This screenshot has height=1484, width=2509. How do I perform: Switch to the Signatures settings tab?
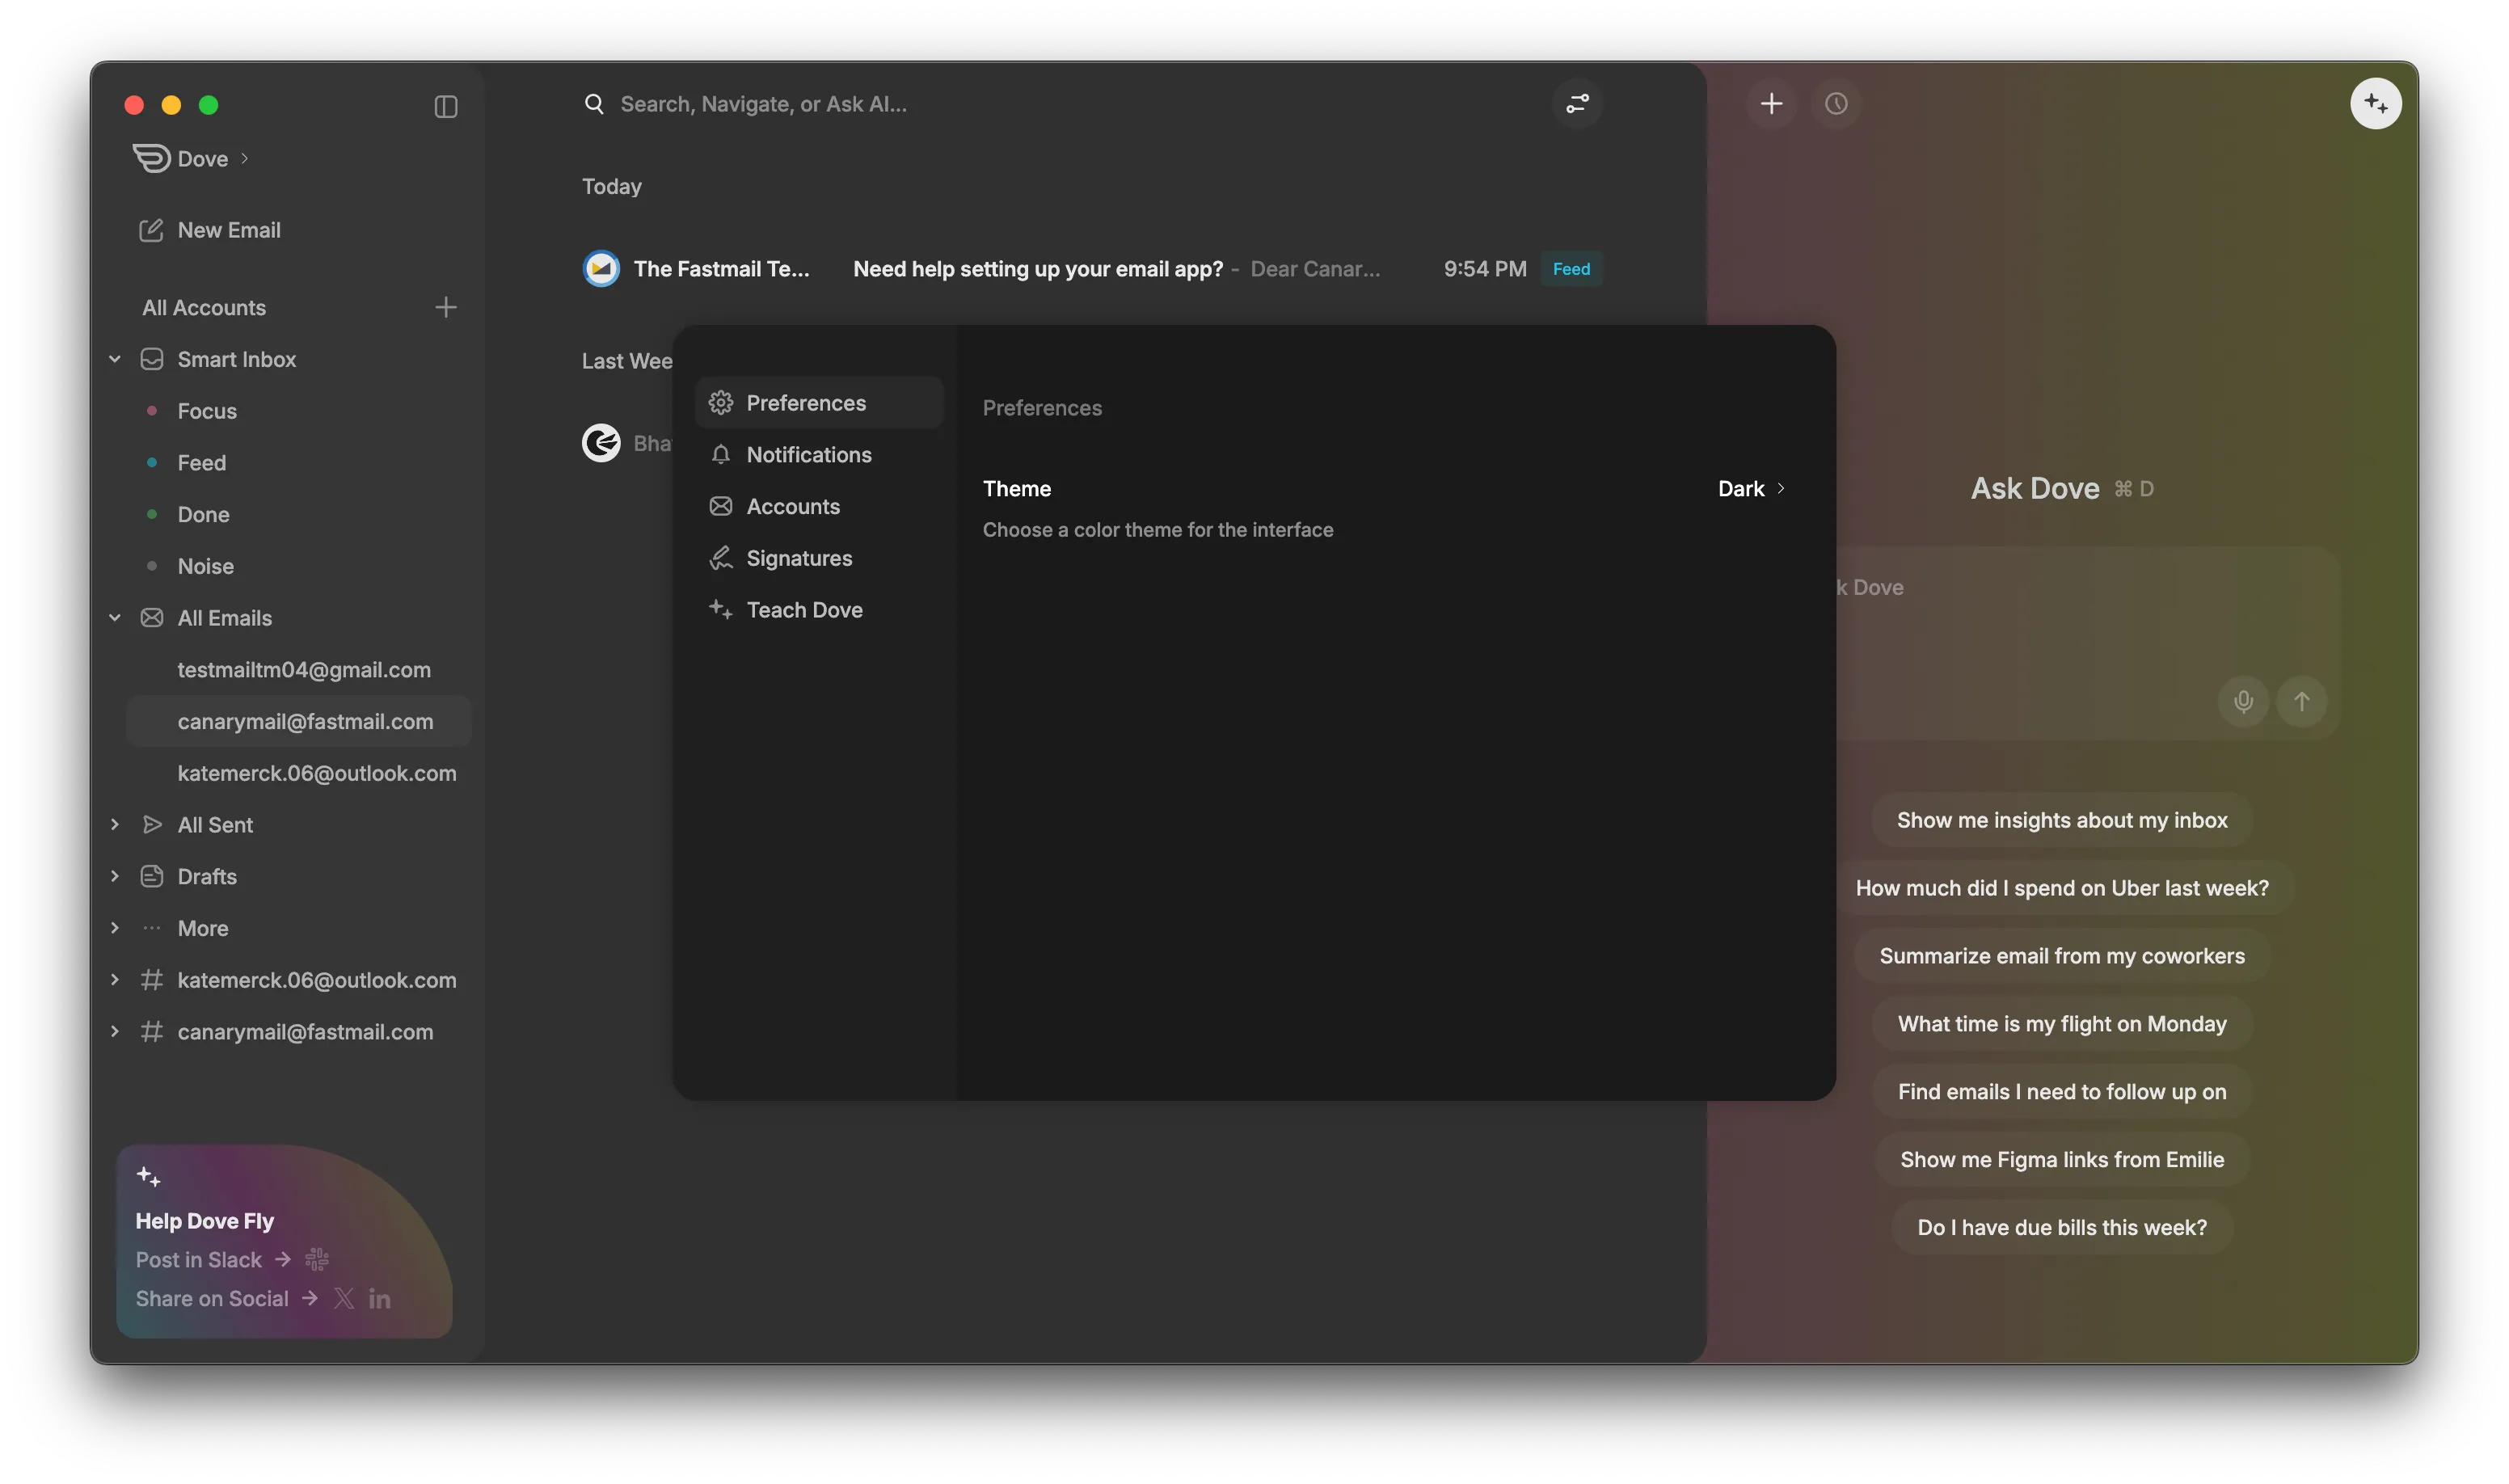point(798,558)
